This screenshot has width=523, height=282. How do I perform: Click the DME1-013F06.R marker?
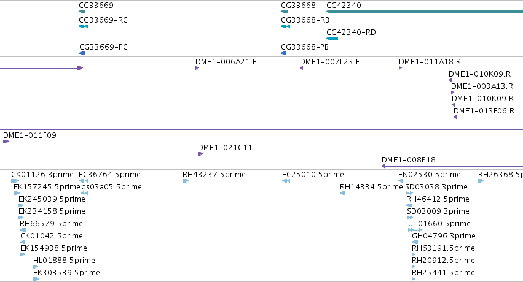click(x=455, y=117)
